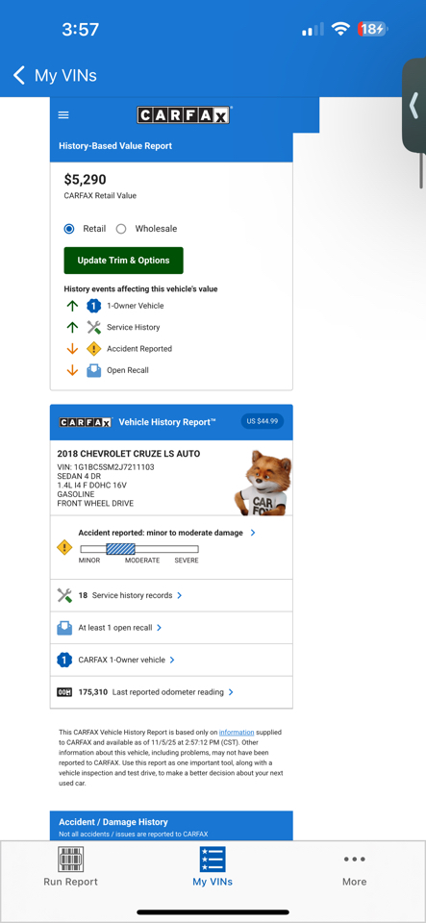
Task: Switch to the My VINs bottom tab
Action: 213,866
